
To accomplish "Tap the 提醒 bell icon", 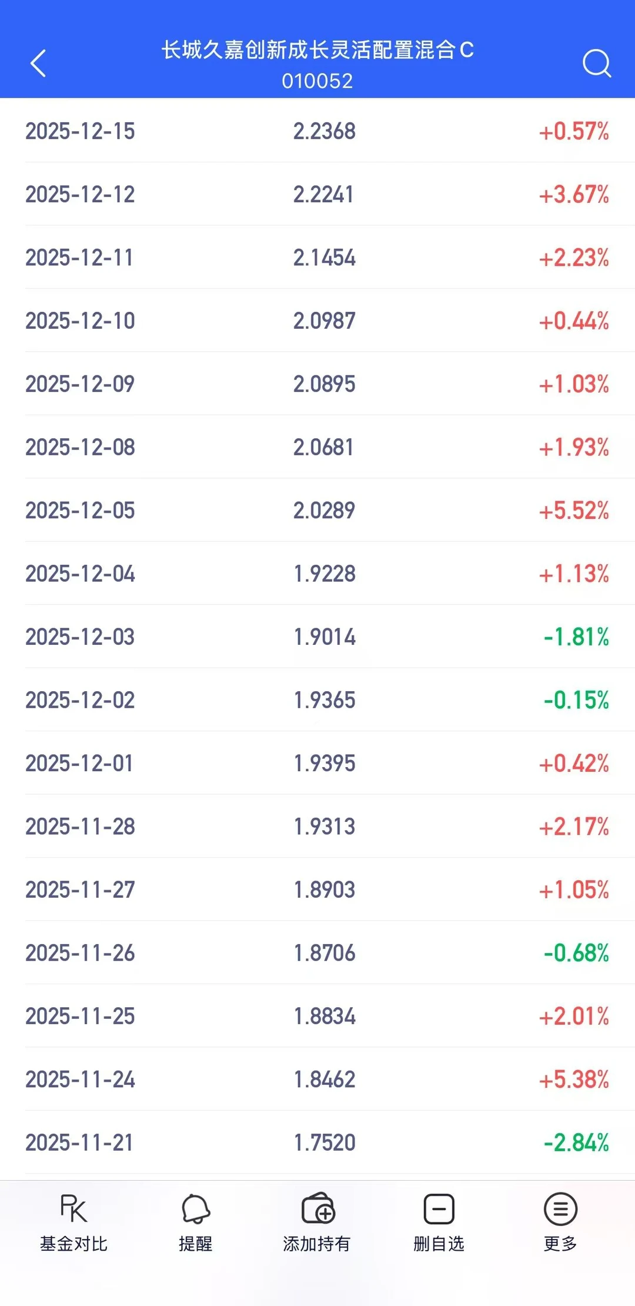I will (196, 1209).
